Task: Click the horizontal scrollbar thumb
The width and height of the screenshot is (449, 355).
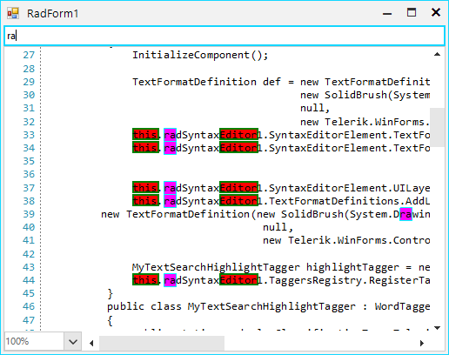Action: (162, 343)
